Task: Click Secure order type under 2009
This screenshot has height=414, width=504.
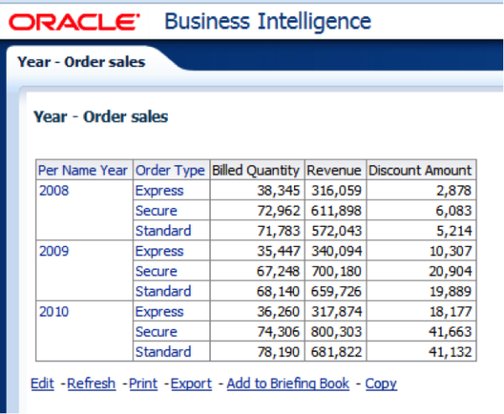Action: point(156,271)
